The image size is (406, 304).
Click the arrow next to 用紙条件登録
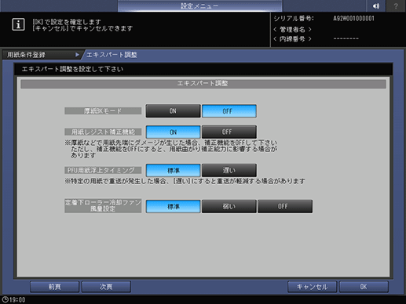click(x=77, y=55)
